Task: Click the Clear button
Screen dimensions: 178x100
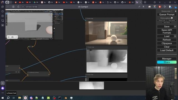Action: (x=167, y=47)
